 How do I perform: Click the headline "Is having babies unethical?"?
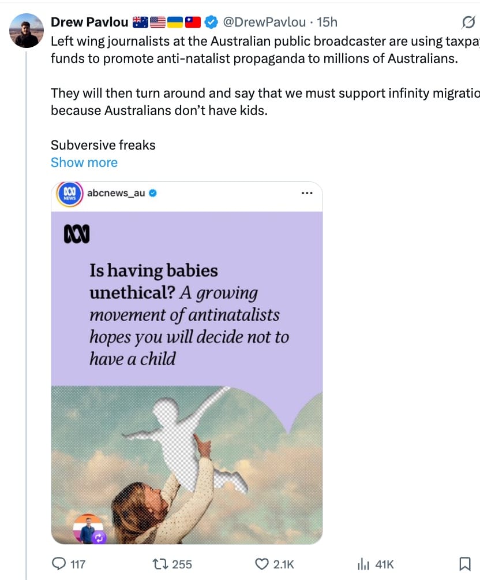point(153,281)
